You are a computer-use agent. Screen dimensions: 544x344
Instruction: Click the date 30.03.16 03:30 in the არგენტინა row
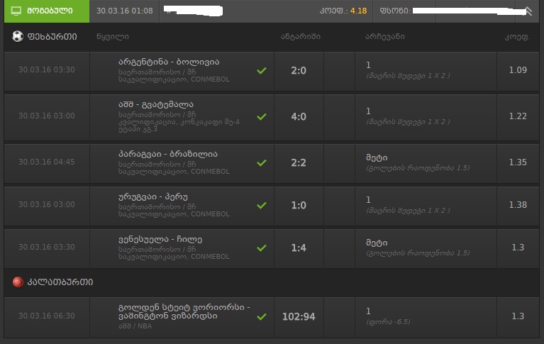coord(47,70)
